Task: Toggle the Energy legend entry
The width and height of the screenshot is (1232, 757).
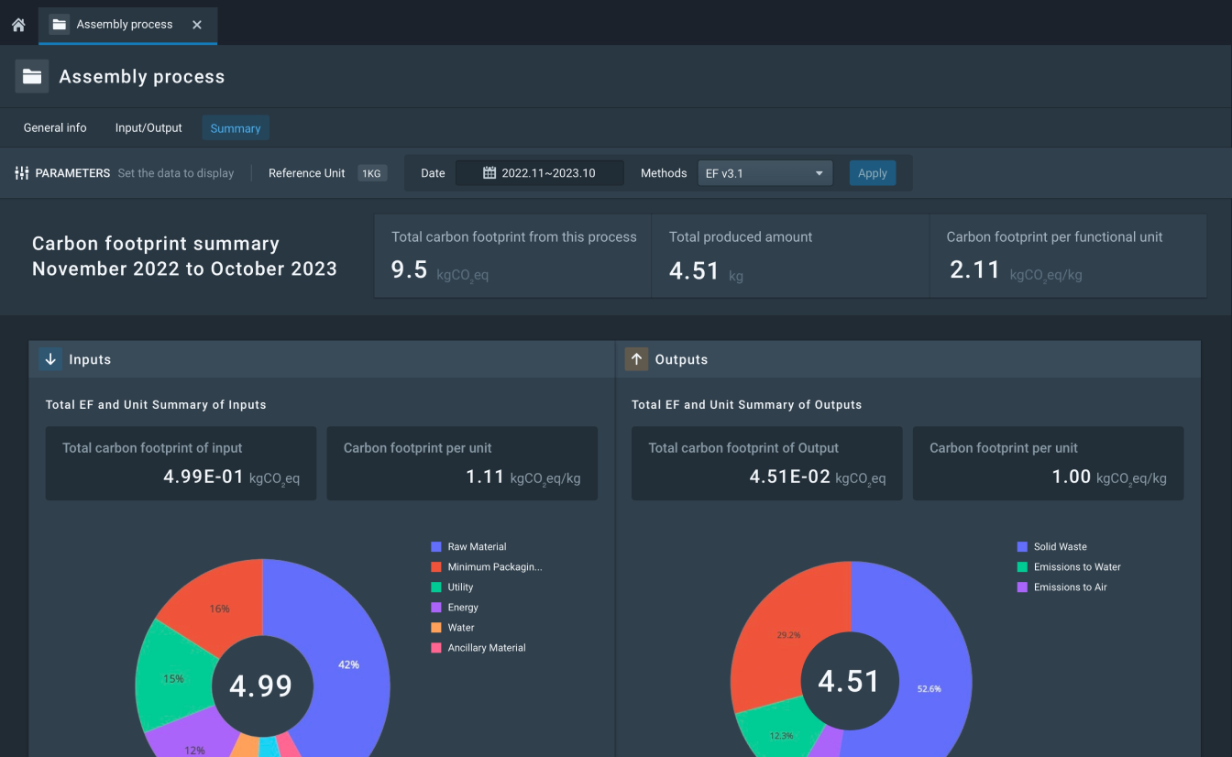Action: click(x=455, y=607)
